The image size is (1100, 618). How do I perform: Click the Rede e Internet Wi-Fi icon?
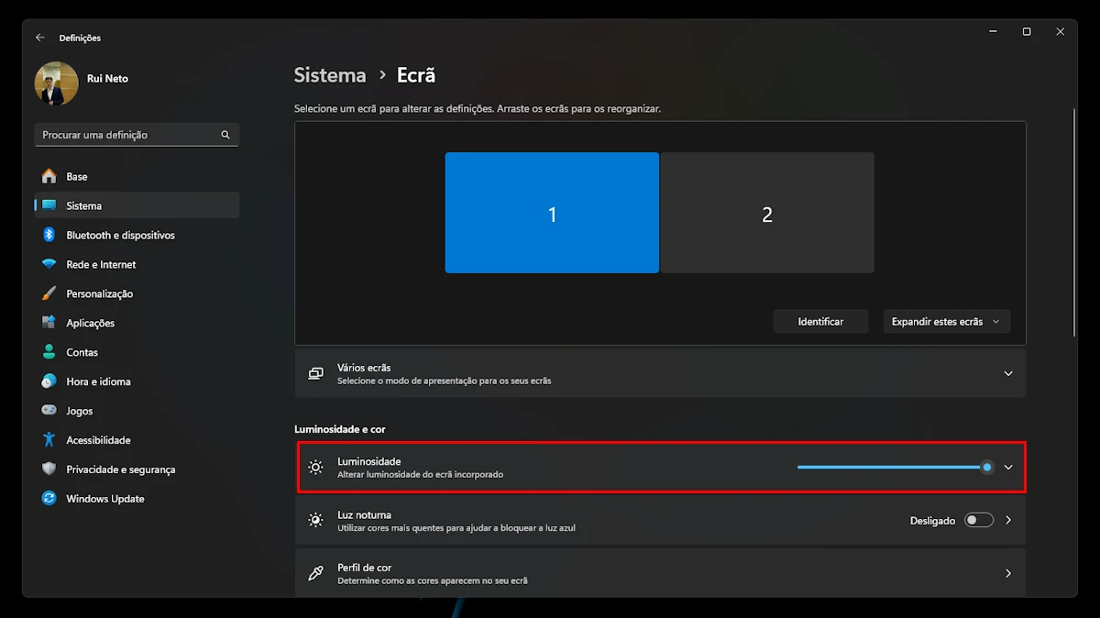49,264
